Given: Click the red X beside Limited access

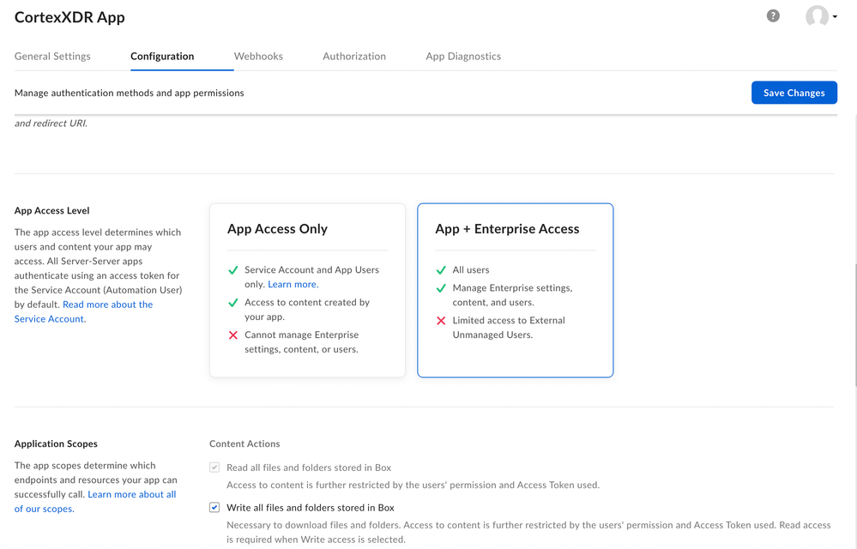Looking at the screenshot, I should click(441, 321).
